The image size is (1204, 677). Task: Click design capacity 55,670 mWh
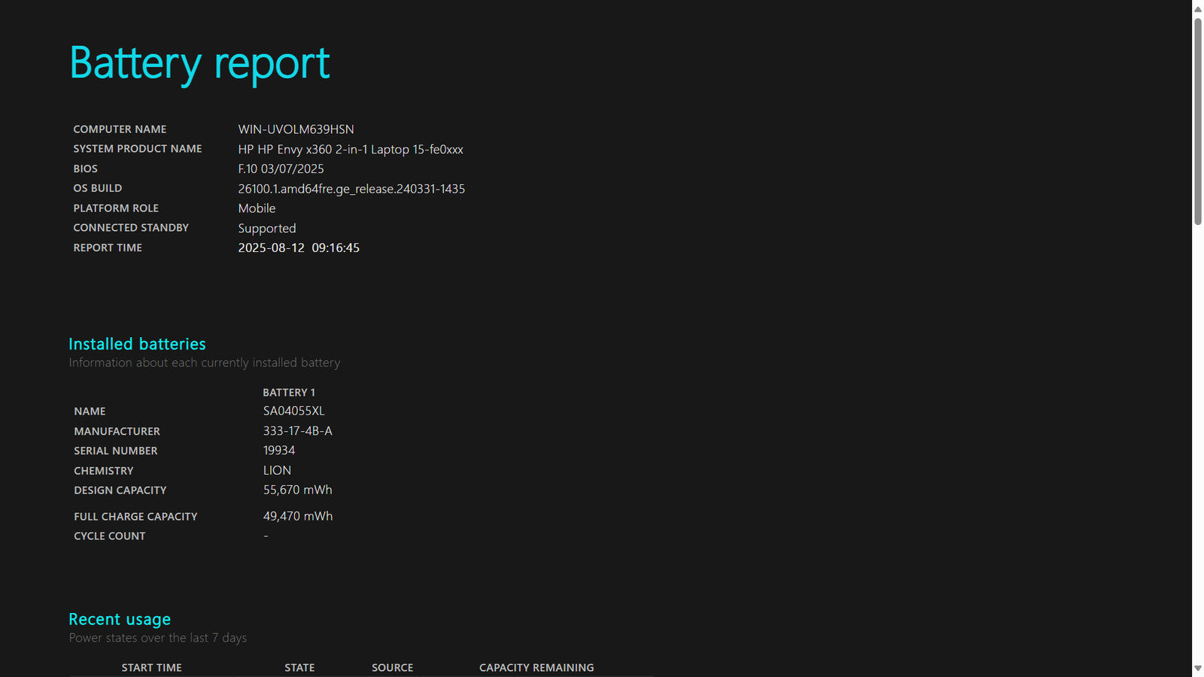coord(297,490)
